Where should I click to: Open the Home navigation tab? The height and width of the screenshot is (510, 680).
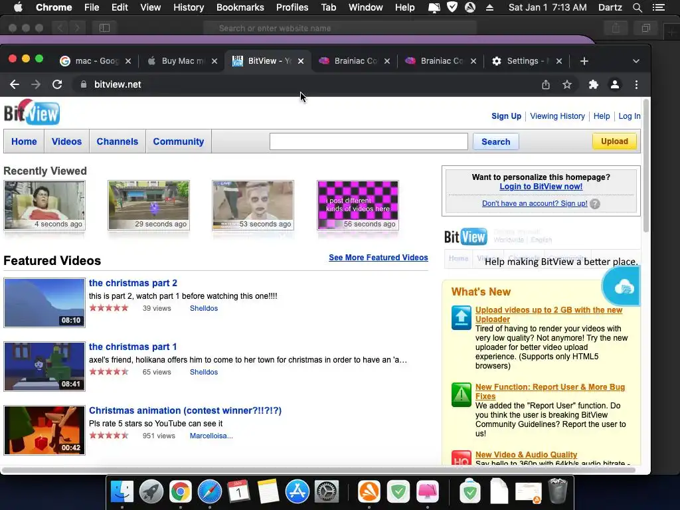tap(24, 141)
